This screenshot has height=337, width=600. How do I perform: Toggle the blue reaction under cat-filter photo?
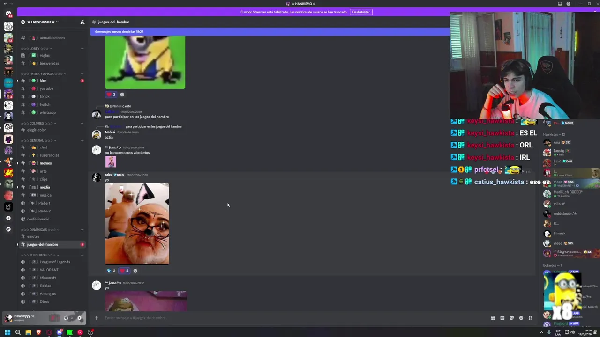point(111,271)
